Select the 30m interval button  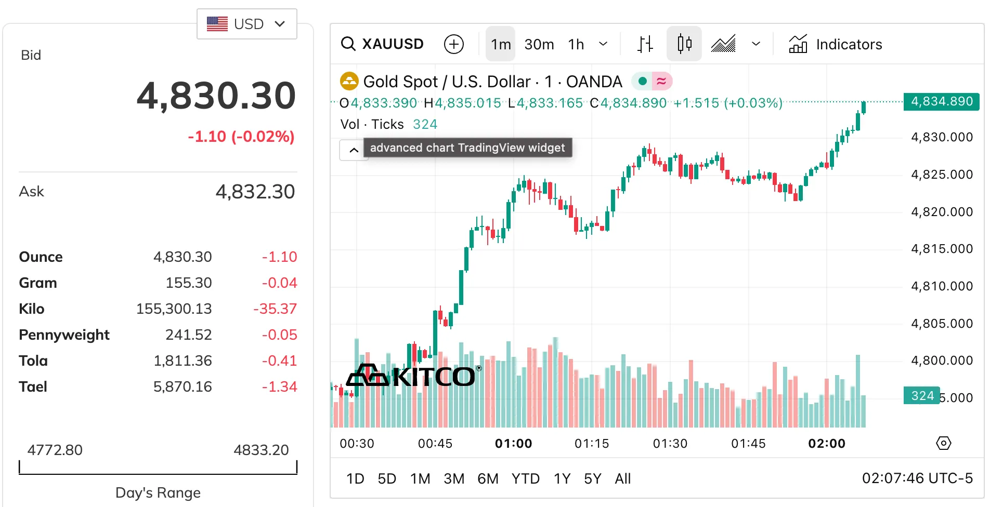[539, 44]
